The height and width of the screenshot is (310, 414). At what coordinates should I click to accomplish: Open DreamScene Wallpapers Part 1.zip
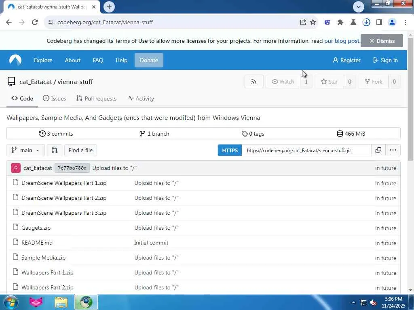coord(64,183)
